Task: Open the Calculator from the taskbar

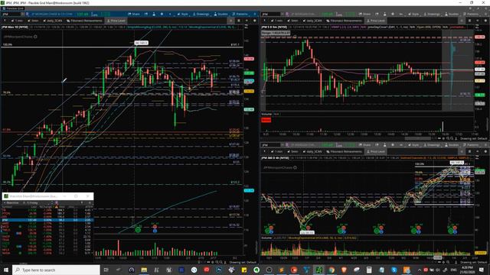Action: click(x=369, y=270)
